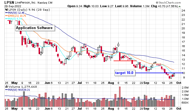Click the red horizontal support line

125,61
